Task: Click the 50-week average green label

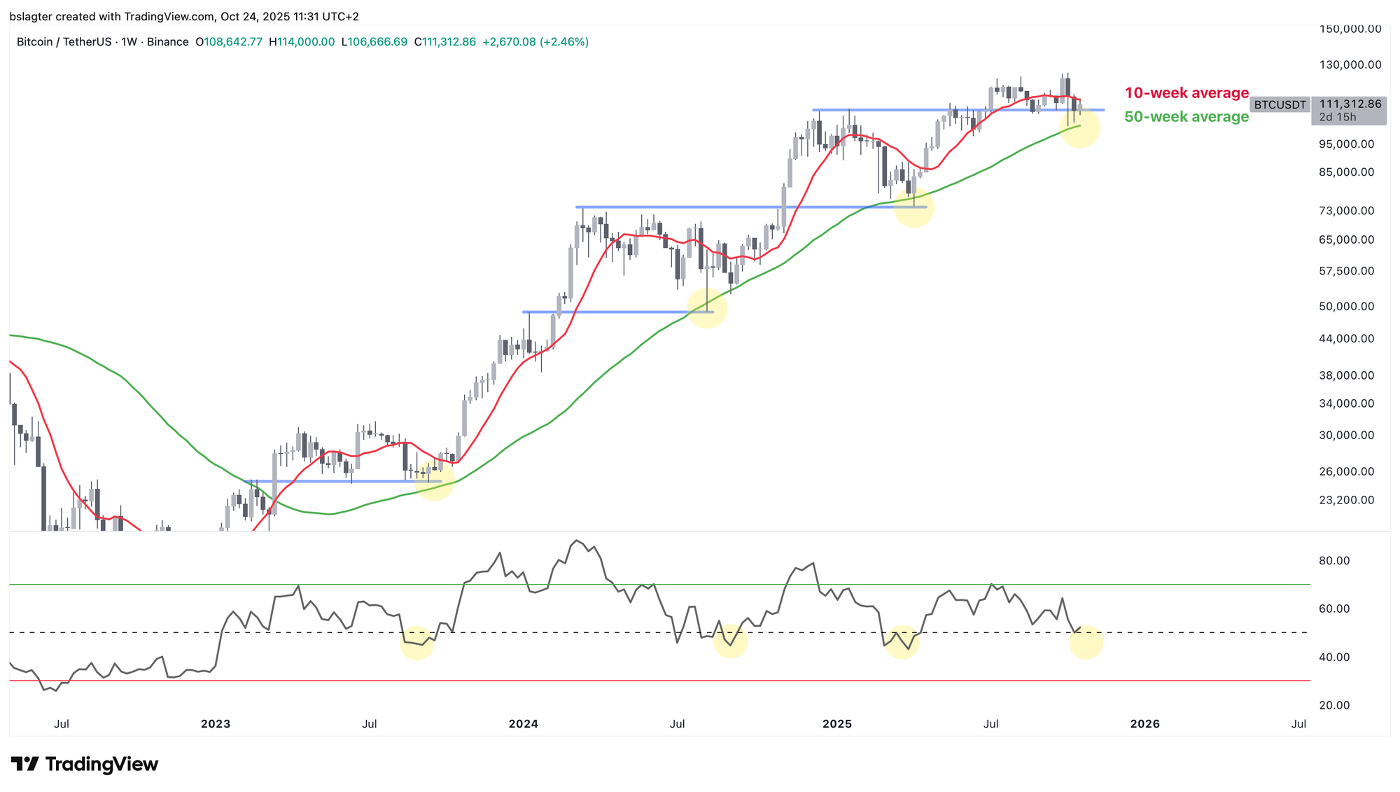Action: tap(1186, 117)
